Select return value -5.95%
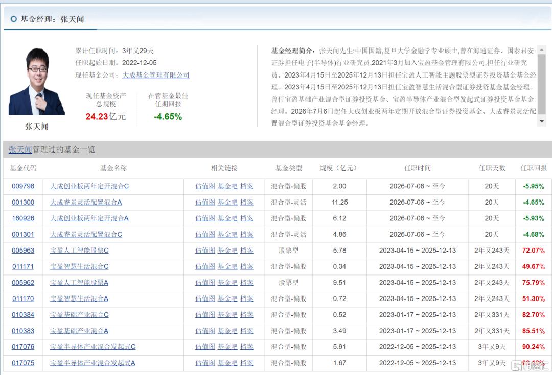The width and height of the screenshot is (552, 375). [533, 186]
